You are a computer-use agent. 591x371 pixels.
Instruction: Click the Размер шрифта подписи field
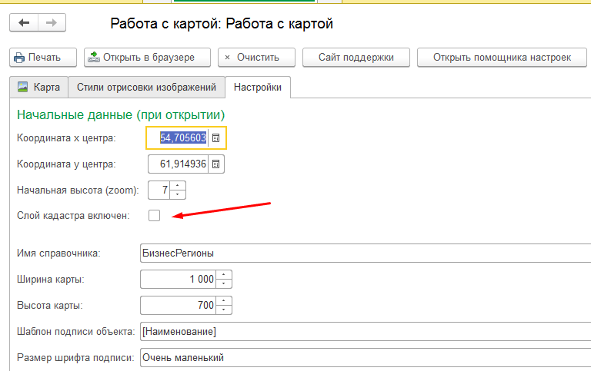(x=362, y=357)
